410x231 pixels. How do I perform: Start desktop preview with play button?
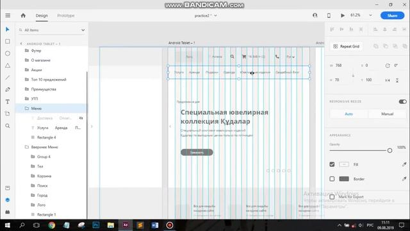[x=343, y=15]
